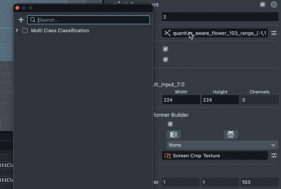Expand the Multi Class Classification folder
This screenshot has width=281, height=189.
17,30
